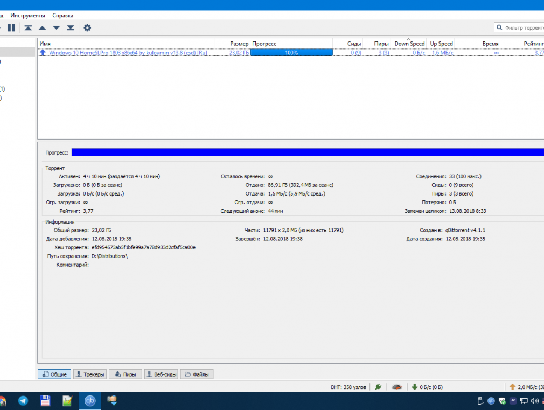Select the Windows 10 HomeSLPro torrent name
The image size is (544, 410).
[128, 52]
